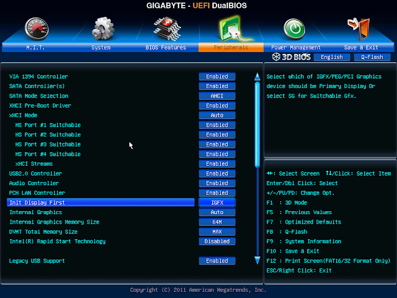Select the highlighted Init Display First row
Screen dimensions: 397x298
coord(100,202)
